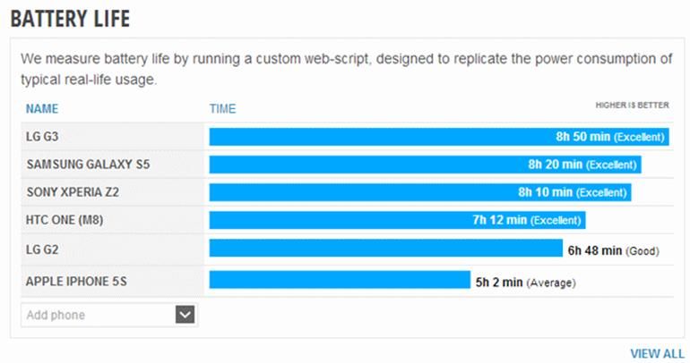Click the LG G3 8h 50 min bar

439,137
